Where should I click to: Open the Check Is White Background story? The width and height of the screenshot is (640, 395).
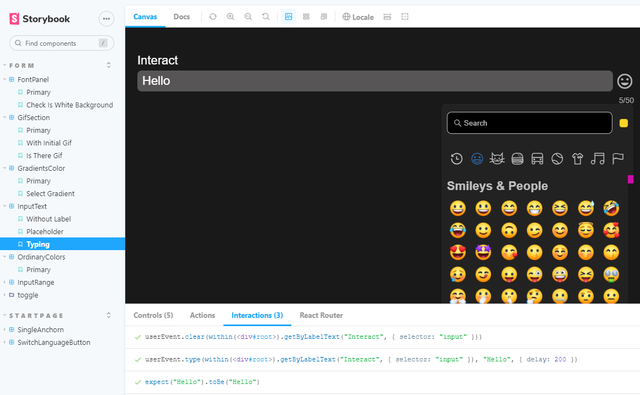(x=70, y=105)
